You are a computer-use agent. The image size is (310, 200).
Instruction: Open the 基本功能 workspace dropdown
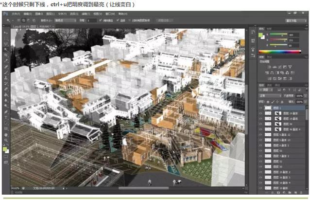coord(296,20)
